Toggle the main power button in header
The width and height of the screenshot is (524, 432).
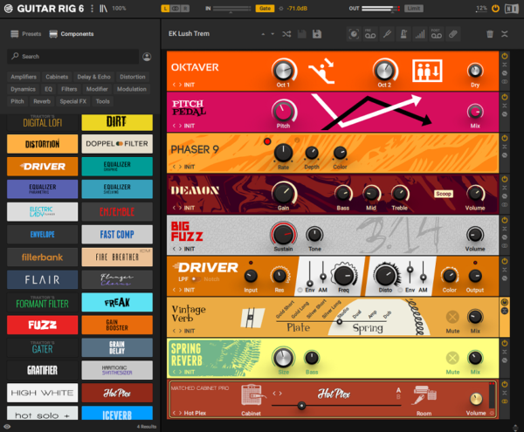click(x=495, y=9)
